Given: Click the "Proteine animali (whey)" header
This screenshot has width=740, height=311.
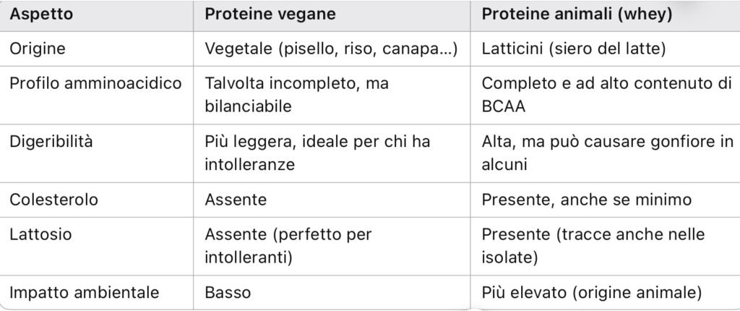Looking at the screenshot, I should pyautogui.click(x=577, y=15).
